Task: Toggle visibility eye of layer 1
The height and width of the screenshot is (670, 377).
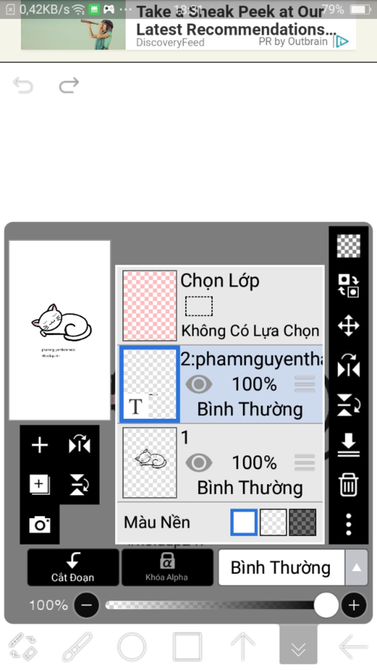Action: [199, 463]
